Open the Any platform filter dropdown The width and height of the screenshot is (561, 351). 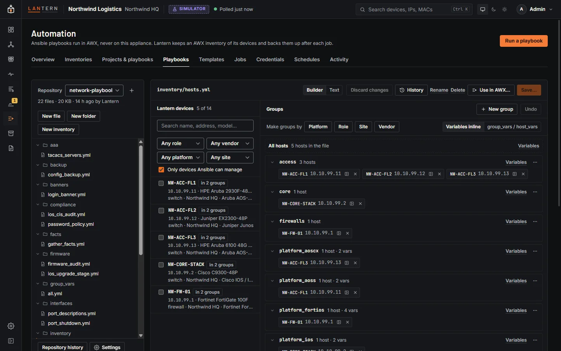[x=180, y=158]
